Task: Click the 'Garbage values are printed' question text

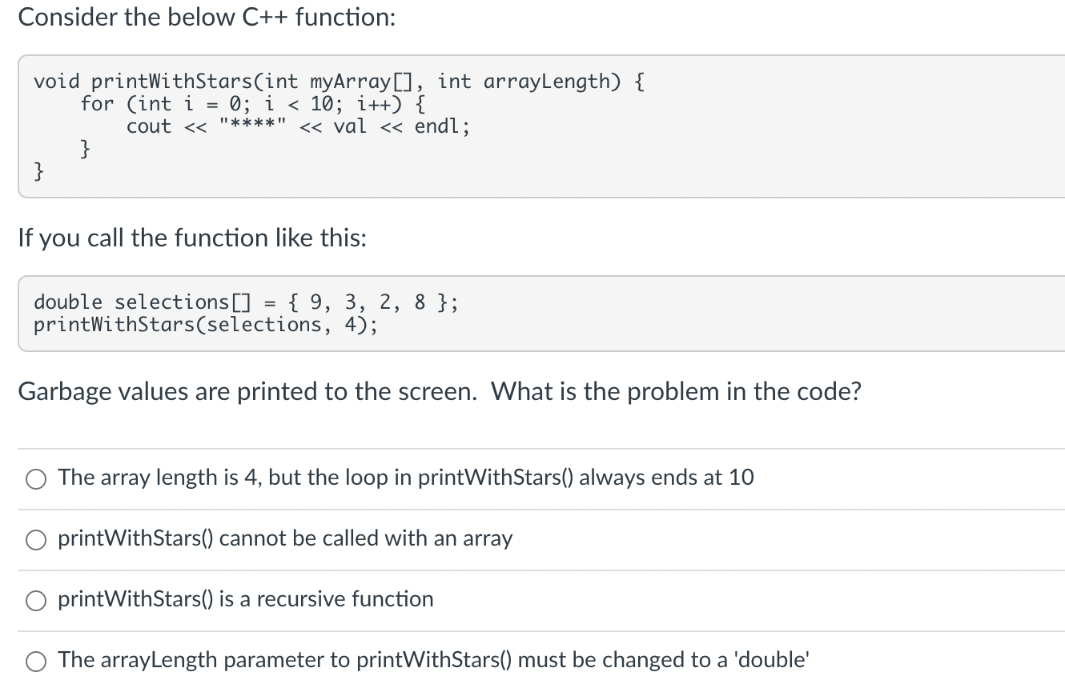Action: [x=440, y=391]
